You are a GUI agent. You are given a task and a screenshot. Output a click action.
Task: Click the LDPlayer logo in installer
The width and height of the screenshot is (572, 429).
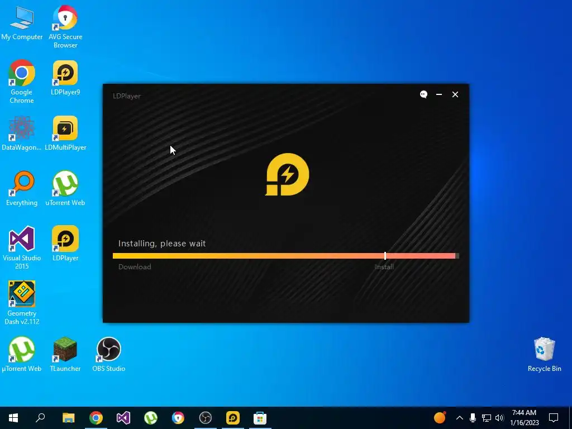(x=287, y=174)
